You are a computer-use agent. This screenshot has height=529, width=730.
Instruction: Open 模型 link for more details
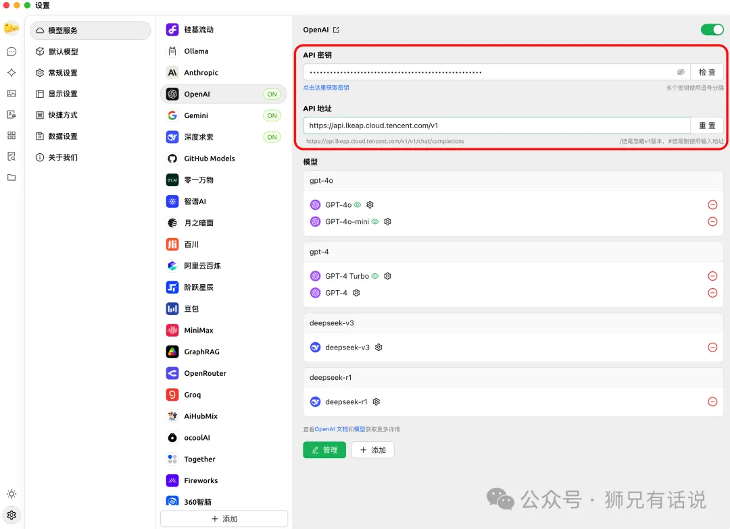tap(360, 429)
